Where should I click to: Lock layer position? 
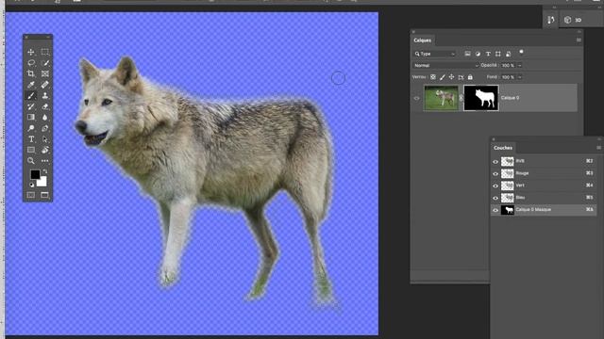[x=451, y=77]
